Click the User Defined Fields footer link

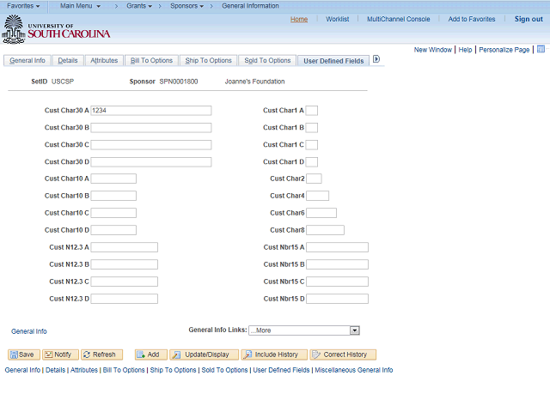(281, 370)
